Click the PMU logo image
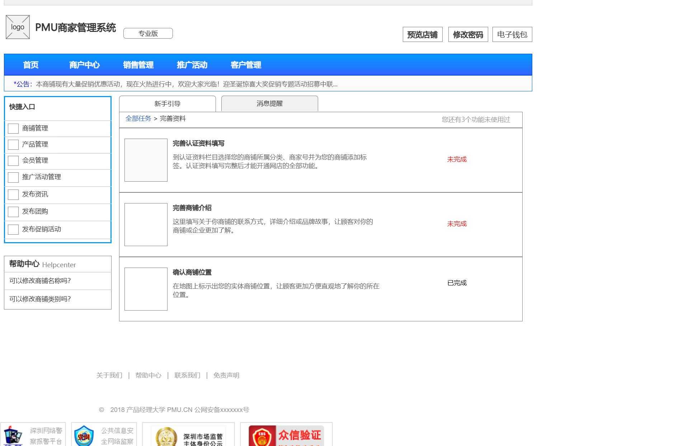Image resolution: width=679 pixels, height=446 pixels. tap(17, 27)
